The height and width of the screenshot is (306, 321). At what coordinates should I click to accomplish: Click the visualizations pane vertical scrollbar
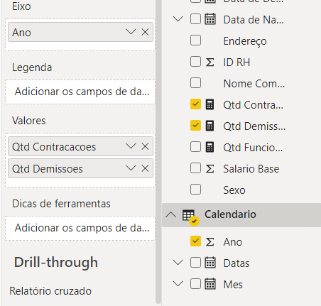[x=158, y=151]
